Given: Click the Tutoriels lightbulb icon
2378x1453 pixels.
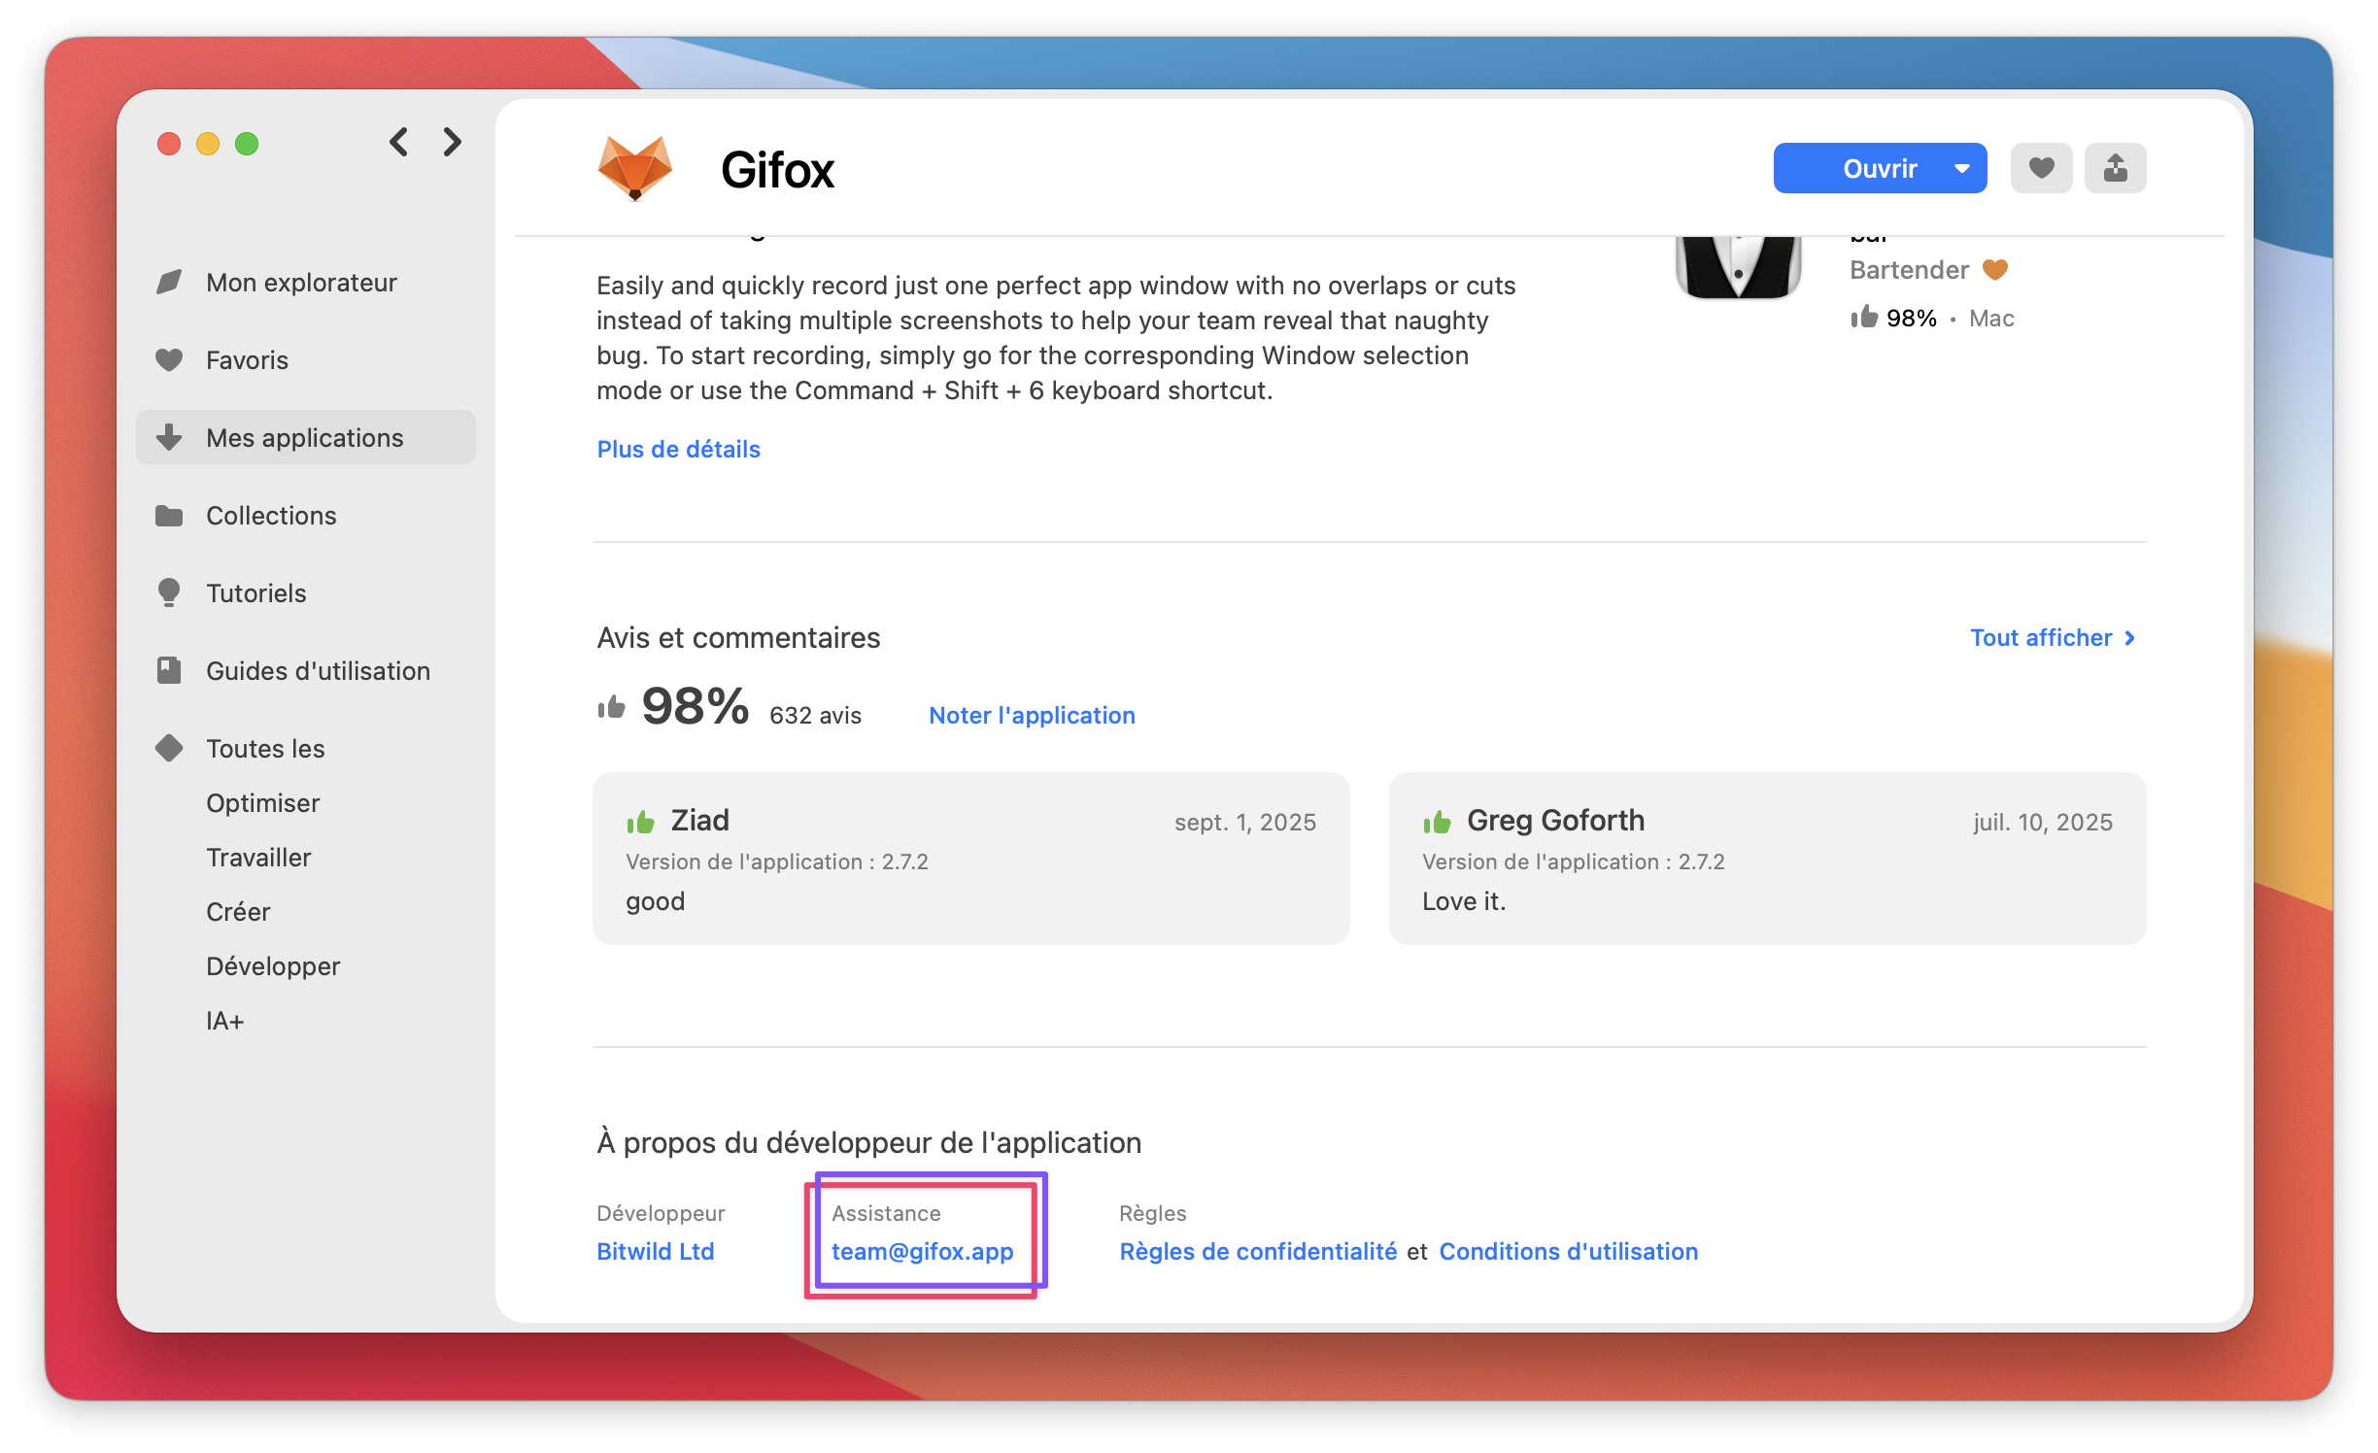Looking at the screenshot, I should 169,592.
